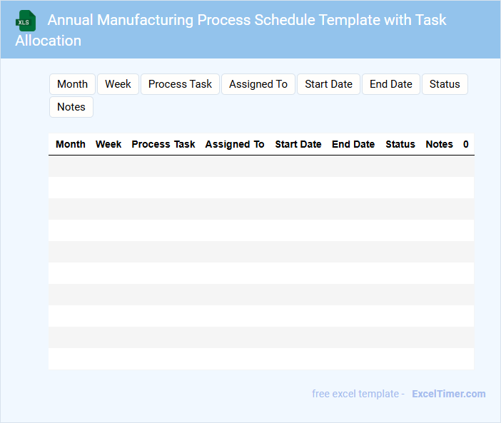
Task: Click the Month column header
Action: coord(71,144)
